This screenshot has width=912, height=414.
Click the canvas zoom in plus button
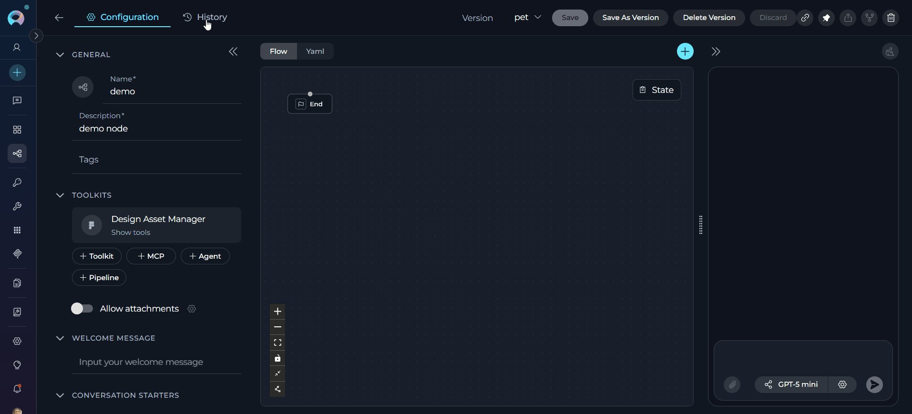(277, 312)
